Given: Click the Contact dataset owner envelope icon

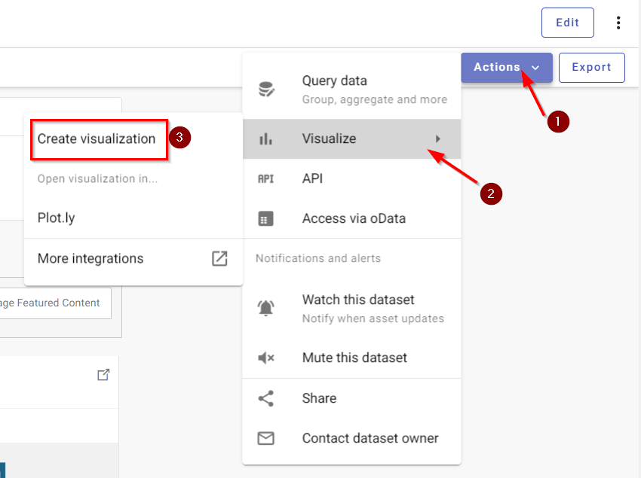Looking at the screenshot, I should pos(266,438).
